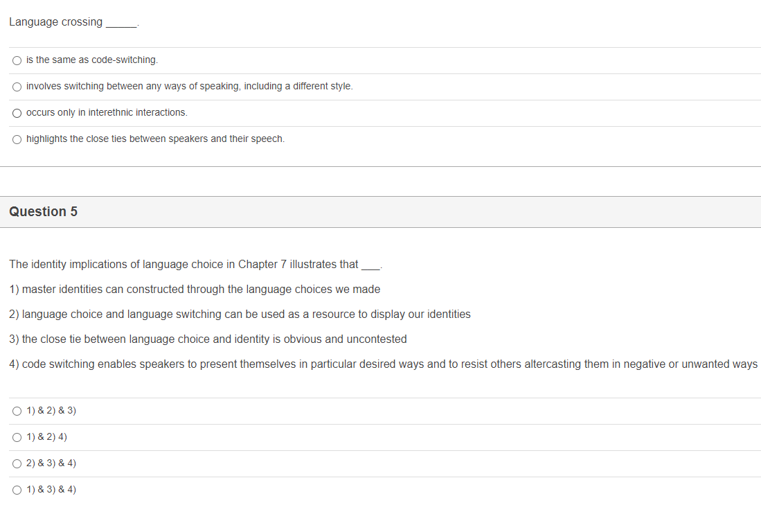The height and width of the screenshot is (505, 761).
Task: Select 'occurs only in interethnic interactions' option
Action: (x=17, y=112)
